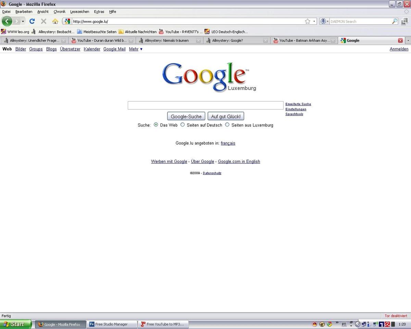Open the LEO Deutsch-Englisch bookmark

226,32
